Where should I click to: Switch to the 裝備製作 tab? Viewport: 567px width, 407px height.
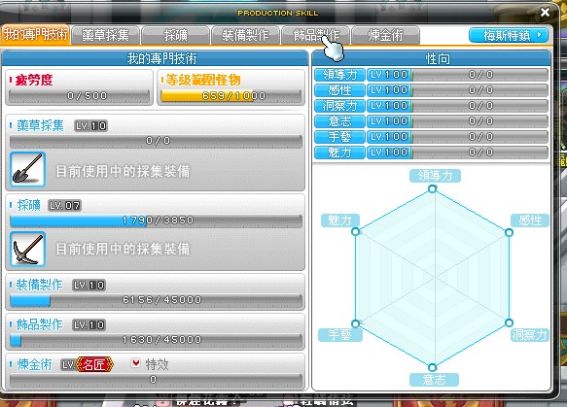[x=245, y=35]
